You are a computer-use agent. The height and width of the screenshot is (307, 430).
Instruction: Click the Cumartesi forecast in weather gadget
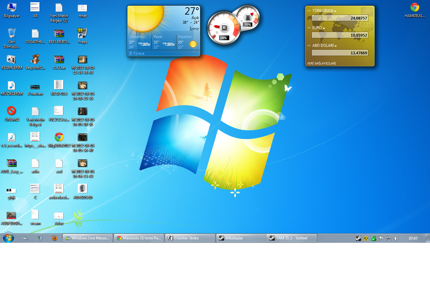140,42
